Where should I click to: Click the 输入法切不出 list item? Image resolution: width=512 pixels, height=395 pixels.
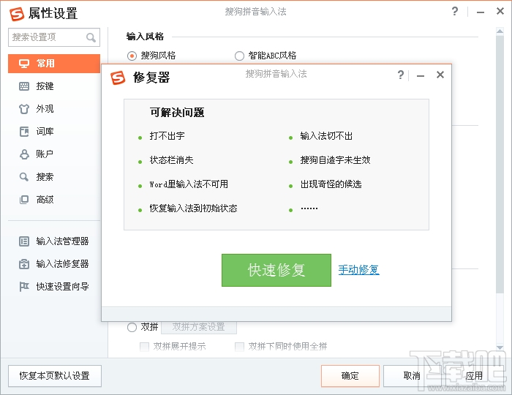[x=326, y=136]
